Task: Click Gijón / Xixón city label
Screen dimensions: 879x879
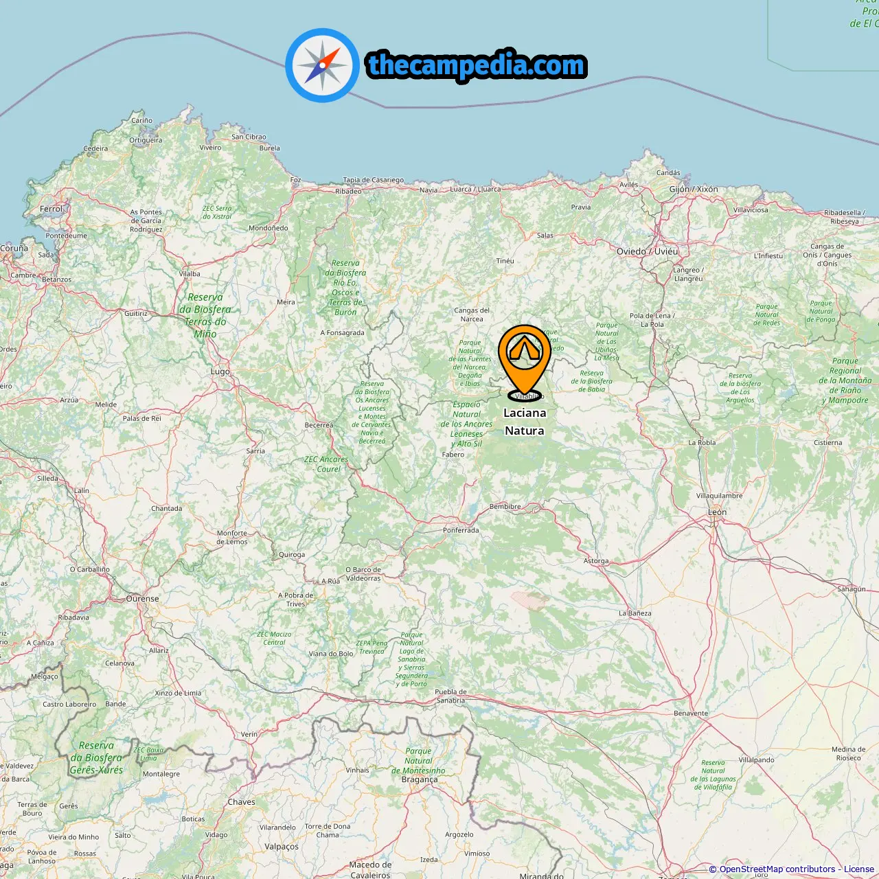Action: (694, 189)
